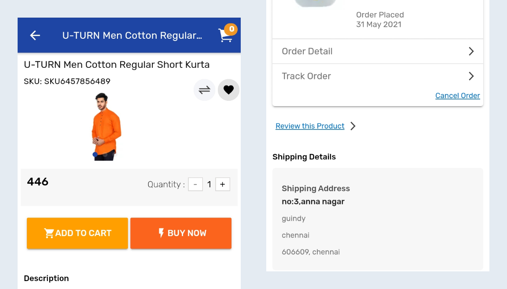Decrease quantity with minus button
The width and height of the screenshot is (507, 289).
[x=195, y=184]
